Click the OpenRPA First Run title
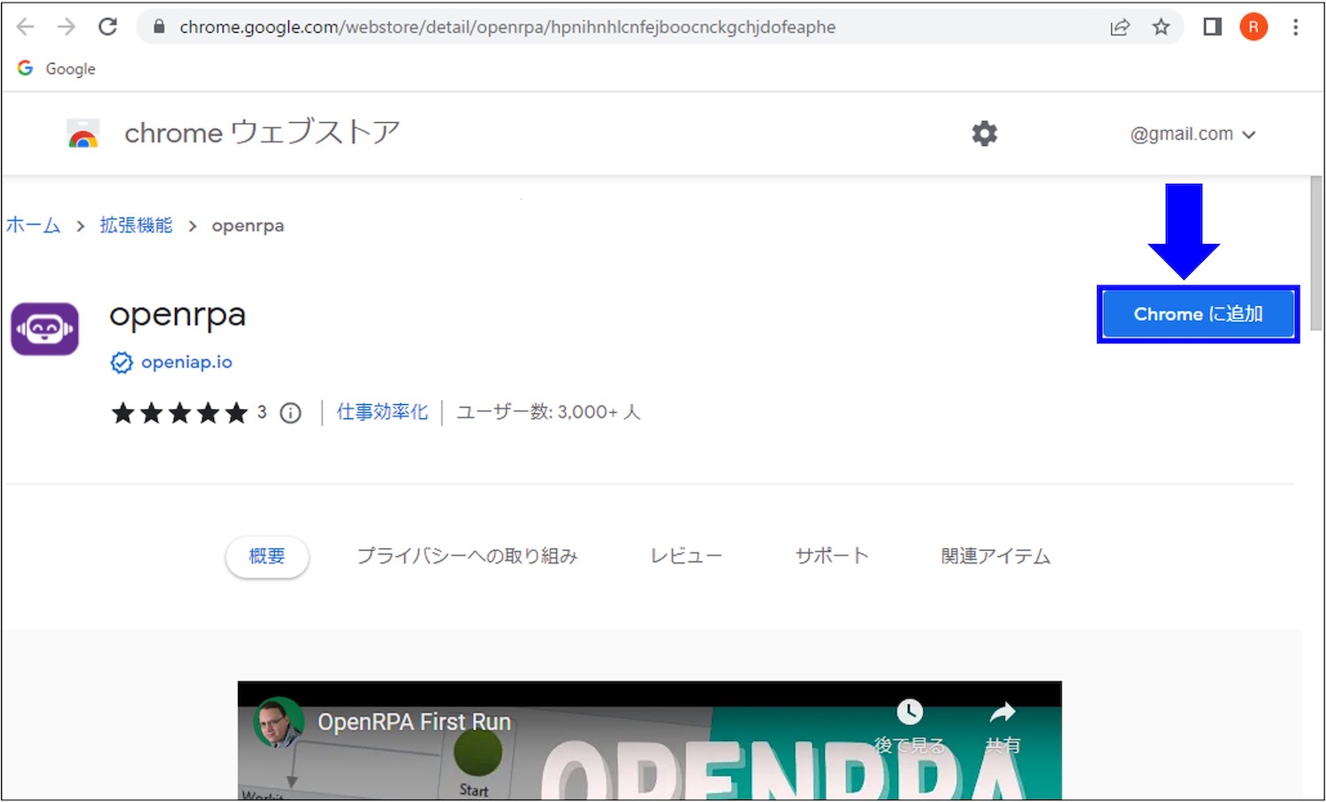The width and height of the screenshot is (1326, 802). 415,722
